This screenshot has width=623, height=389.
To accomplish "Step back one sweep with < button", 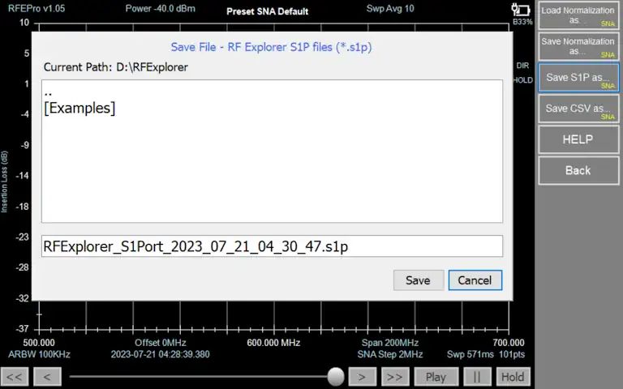I will click(x=47, y=377).
